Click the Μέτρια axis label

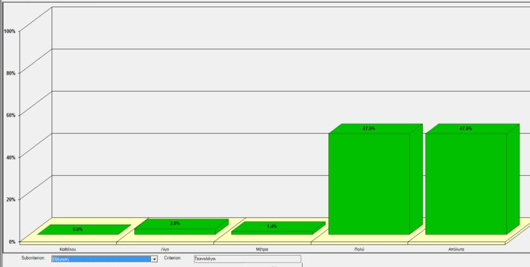coord(262,249)
